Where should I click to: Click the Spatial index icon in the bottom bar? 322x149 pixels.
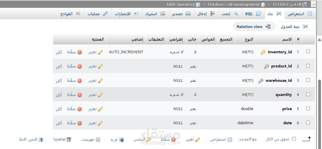pyautogui.click(x=69, y=140)
